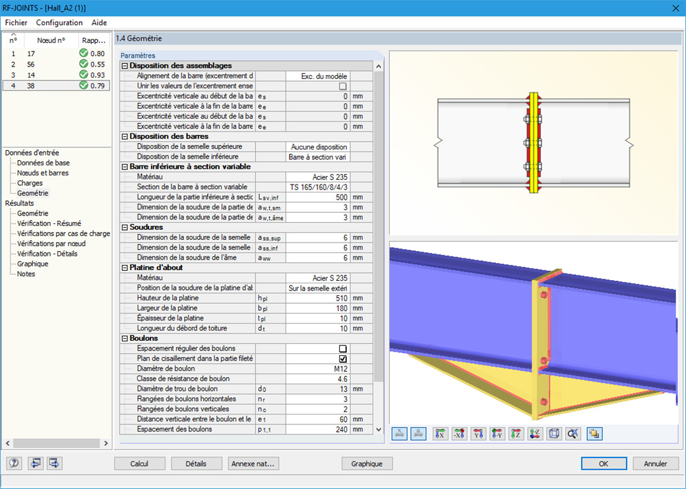Activate the Z-axis view icon
The width and height of the screenshot is (686, 489).
(x=514, y=434)
